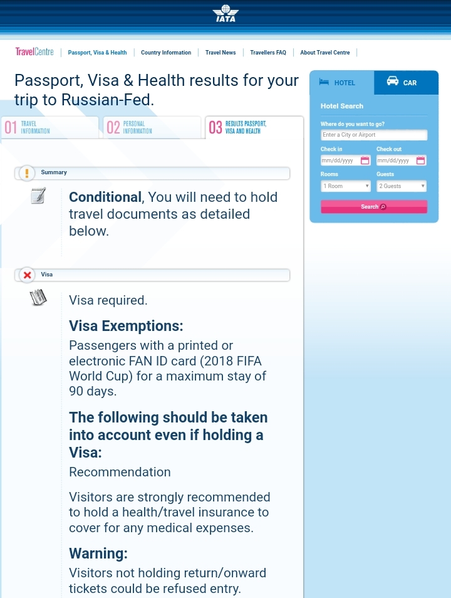Click the passport booklet icon

(38, 298)
